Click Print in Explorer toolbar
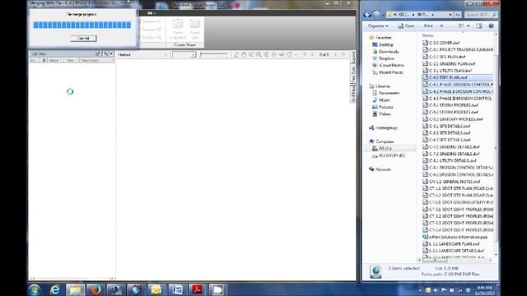Viewport: 527px width, 296px height. (x=428, y=25)
